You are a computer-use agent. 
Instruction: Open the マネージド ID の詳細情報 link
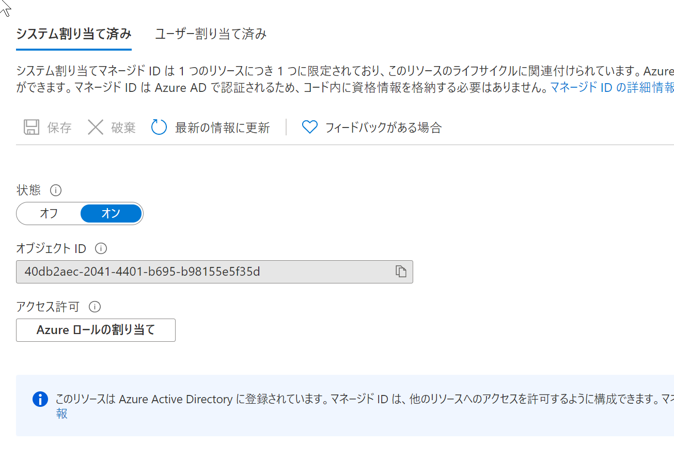pos(612,87)
